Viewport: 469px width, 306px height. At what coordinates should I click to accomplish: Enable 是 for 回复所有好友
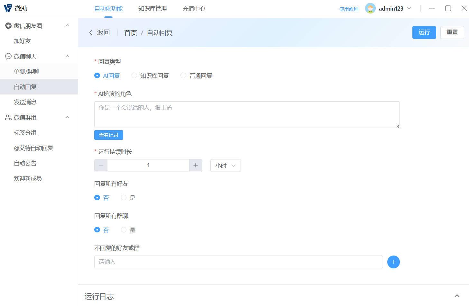point(124,197)
